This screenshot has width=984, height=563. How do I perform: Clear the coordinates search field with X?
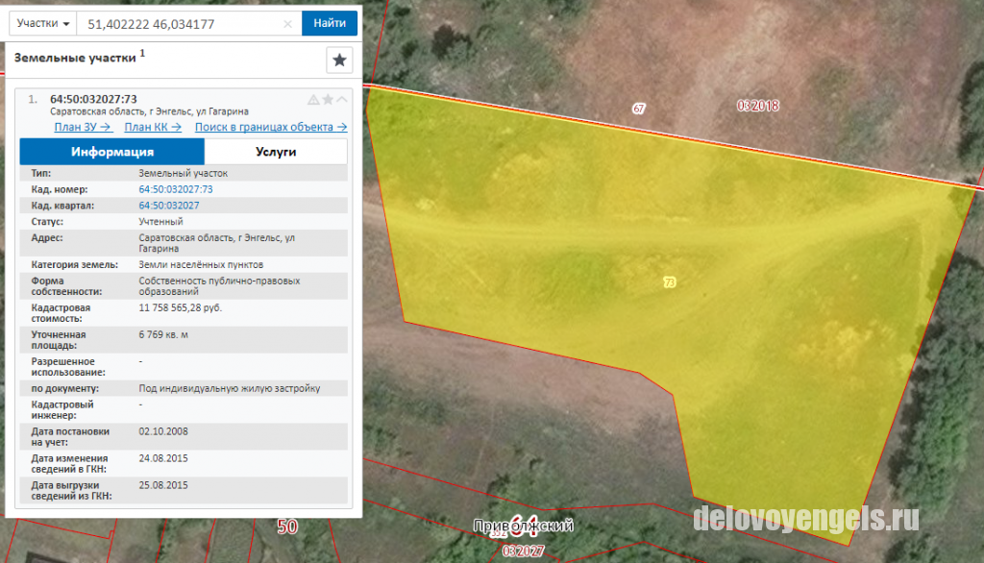287,24
